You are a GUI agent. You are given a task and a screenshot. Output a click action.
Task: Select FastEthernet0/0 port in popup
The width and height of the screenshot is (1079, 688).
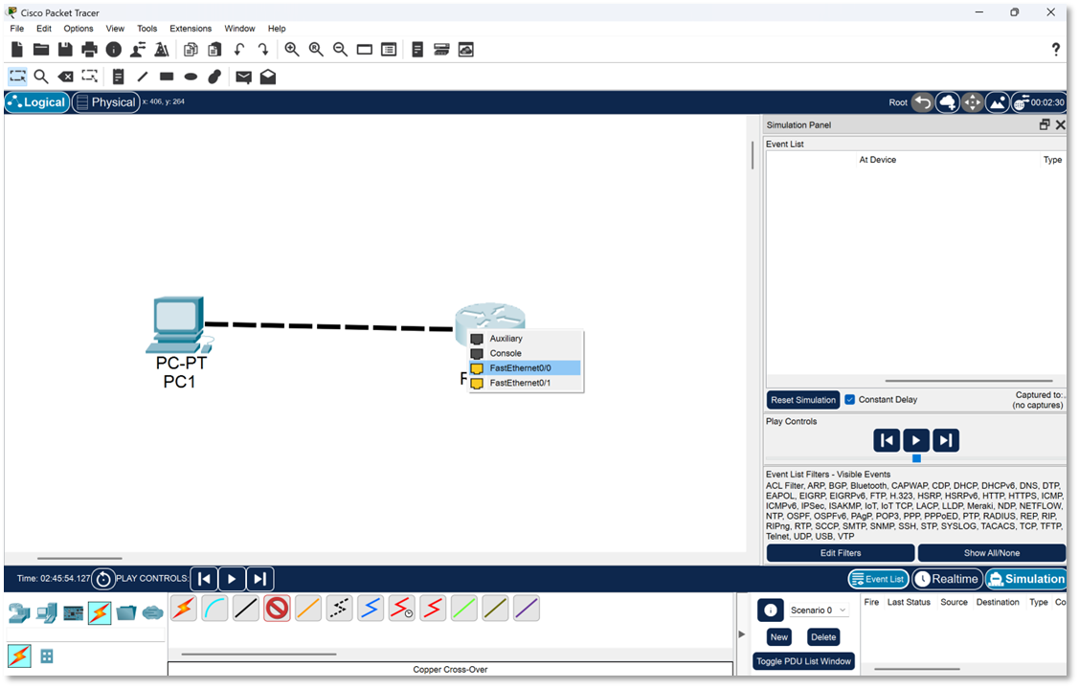[x=525, y=368]
